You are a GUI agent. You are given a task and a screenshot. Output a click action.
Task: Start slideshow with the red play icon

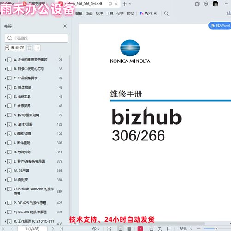click(140, 229)
